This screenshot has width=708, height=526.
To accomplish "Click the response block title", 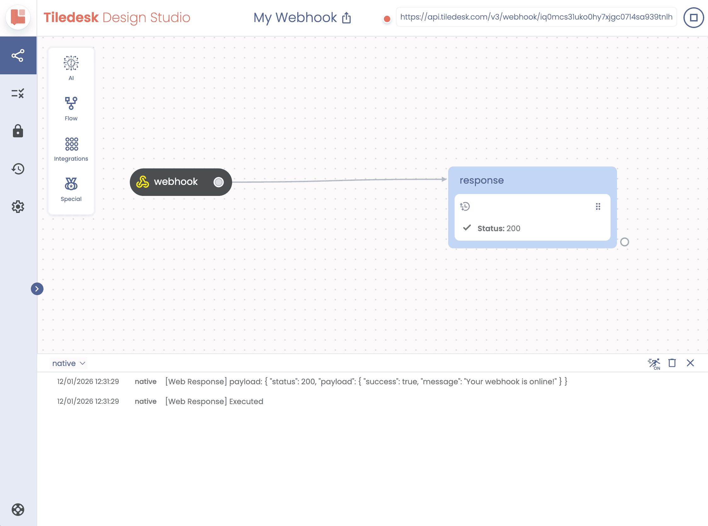I will pyautogui.click(x=482, y=180).
